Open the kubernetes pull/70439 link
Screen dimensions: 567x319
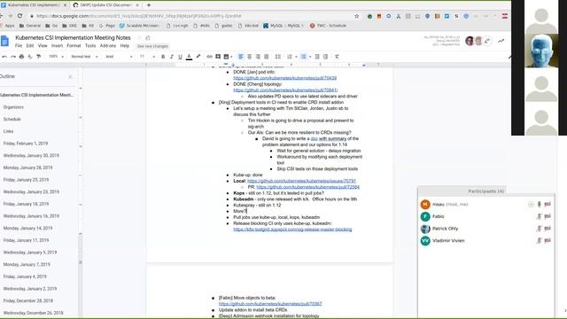click(x=285, y=78)
